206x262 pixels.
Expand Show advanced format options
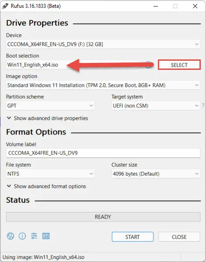[x=46, y=187]
